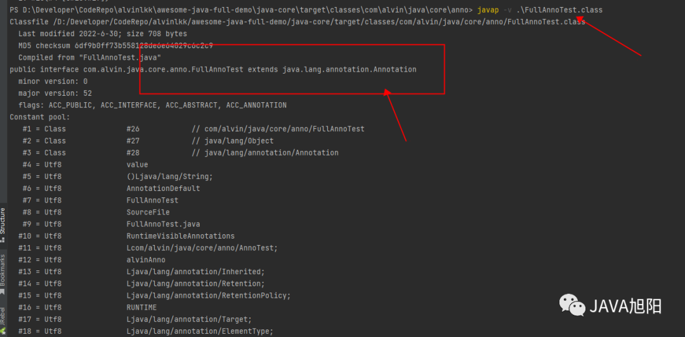Click 'alvinAnno' in row #12
Viewport: 685px width, 337px height.
pyautogui.click(x=146, y=260)
